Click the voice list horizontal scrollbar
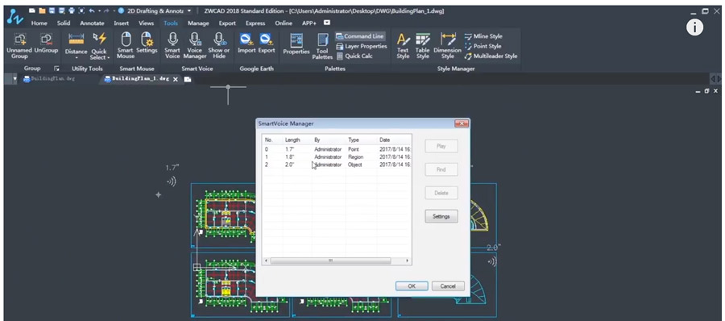This screenshot has height=321, width=725. [336, 261]
